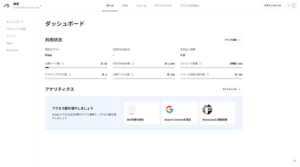This screenshot has width=300, height=167.
Task: Click the 公開ページ数 progress bar
Action: point(76,68)
